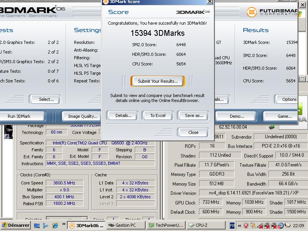Launch Internet Explorer from quick launch
Image resolution: width=308 pixels, height=231 pixels.
click(55, 226)
